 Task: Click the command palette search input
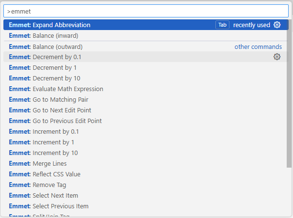pyautogui.click(x=146, y=11)
